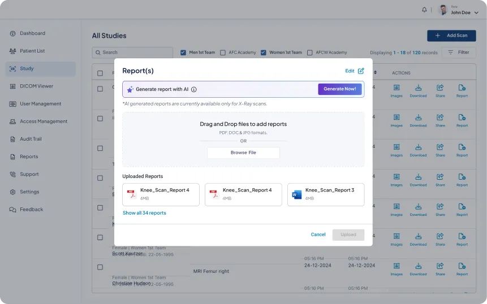Check the AFCW Academy checkbox
The width and height of the screenshot is (487, 304).
[309, 53]
